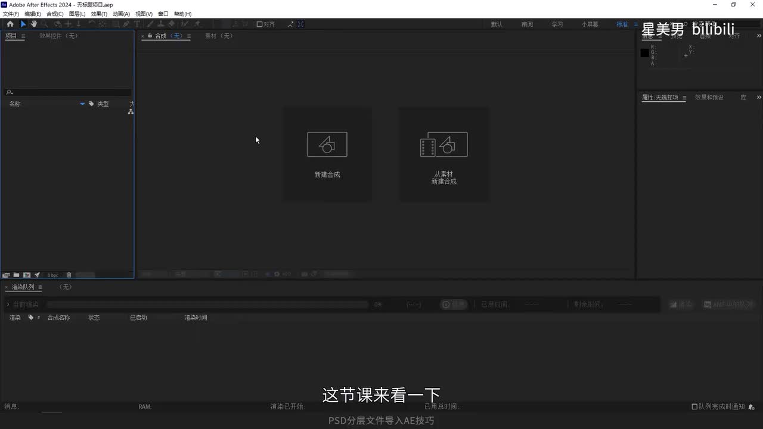The width and height of the screenshot is (763, 429).
Task: Open the 动画(A) menu
Action: click(x=121, y=14)
